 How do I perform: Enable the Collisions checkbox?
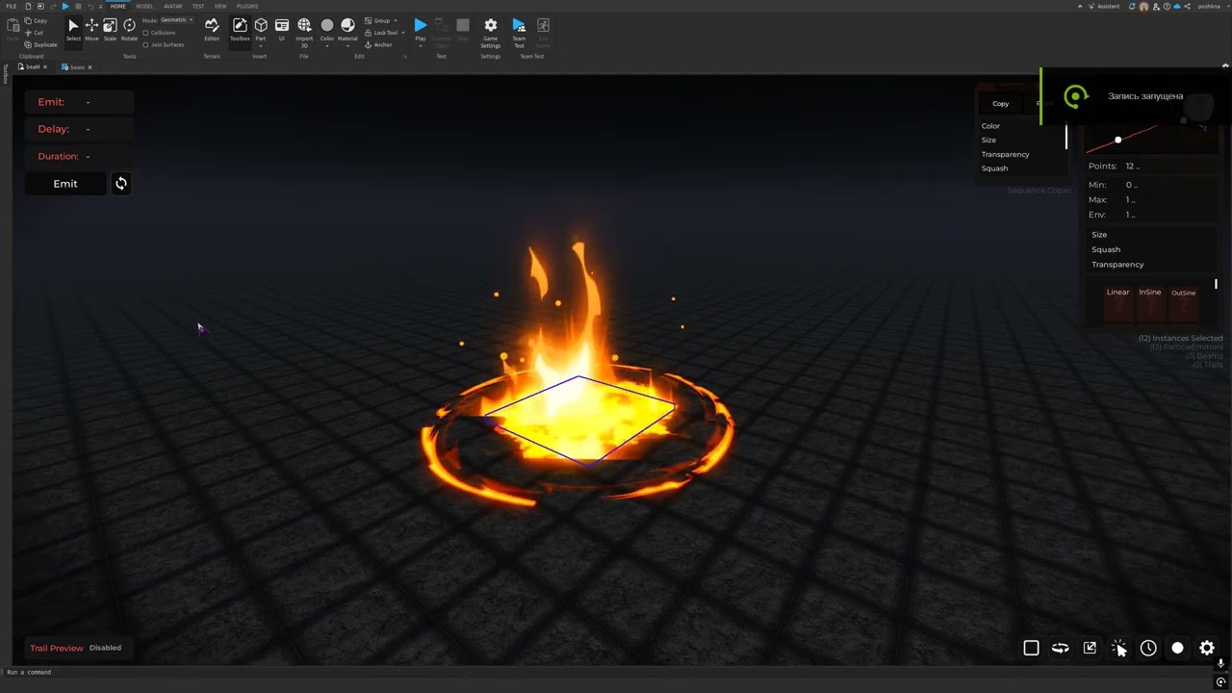pos(145,33)
